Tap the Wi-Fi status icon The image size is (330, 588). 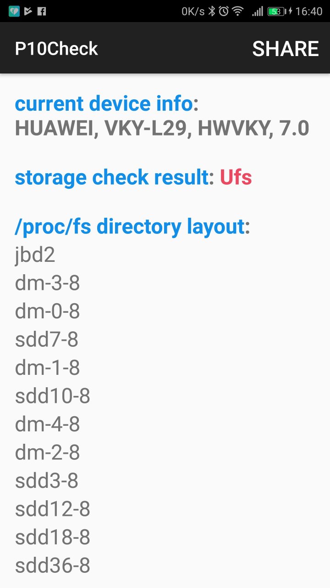pos(238,11)
